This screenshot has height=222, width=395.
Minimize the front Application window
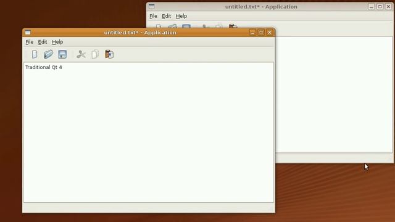[252, 33]
